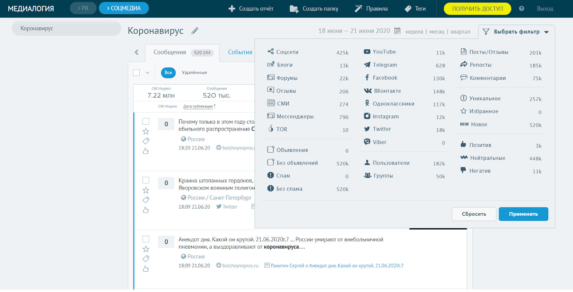Screen dimensions: 573x292
Task: Select the YouTube source filter
Action: pyautogui.click(x=384, y=52)
